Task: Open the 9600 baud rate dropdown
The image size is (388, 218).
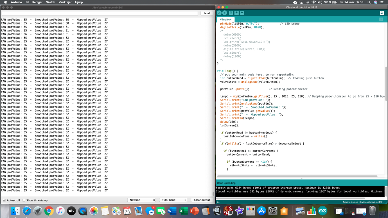Action: 173,200
